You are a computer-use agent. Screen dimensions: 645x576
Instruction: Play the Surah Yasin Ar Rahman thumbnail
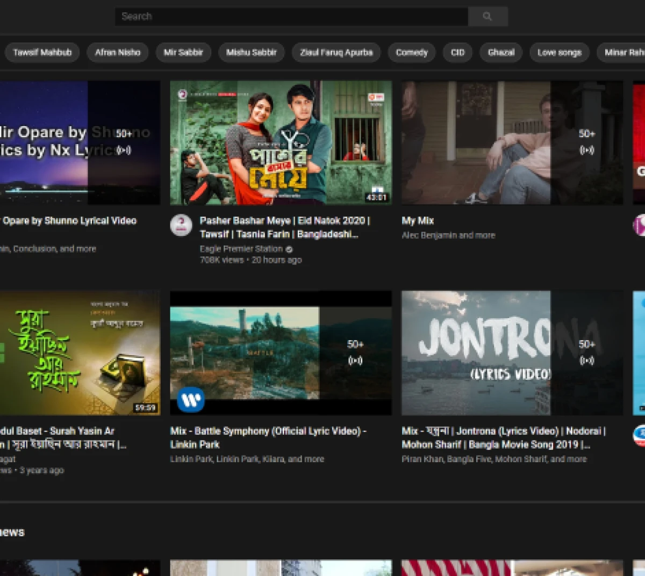(x=80, y=352)
